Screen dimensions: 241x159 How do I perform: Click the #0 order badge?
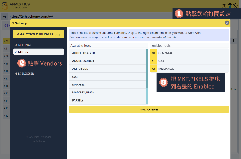[153, 53]
